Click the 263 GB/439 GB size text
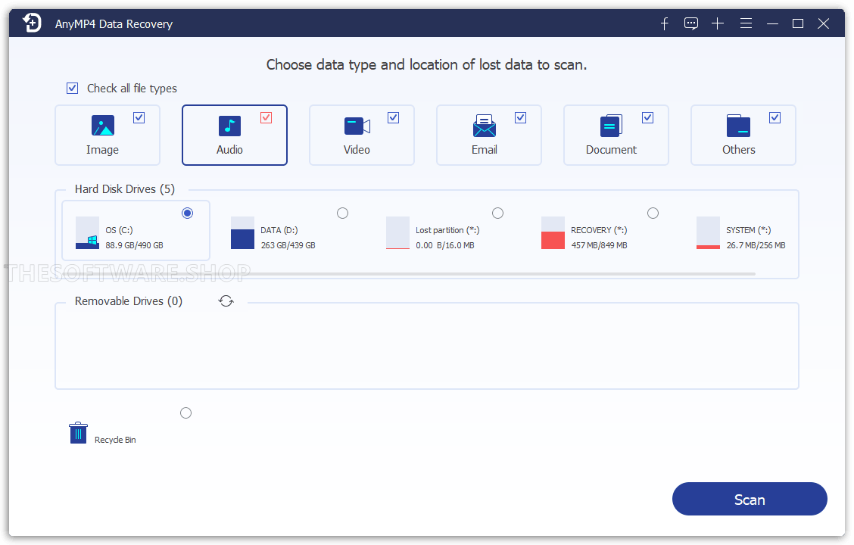 point(288,245)
